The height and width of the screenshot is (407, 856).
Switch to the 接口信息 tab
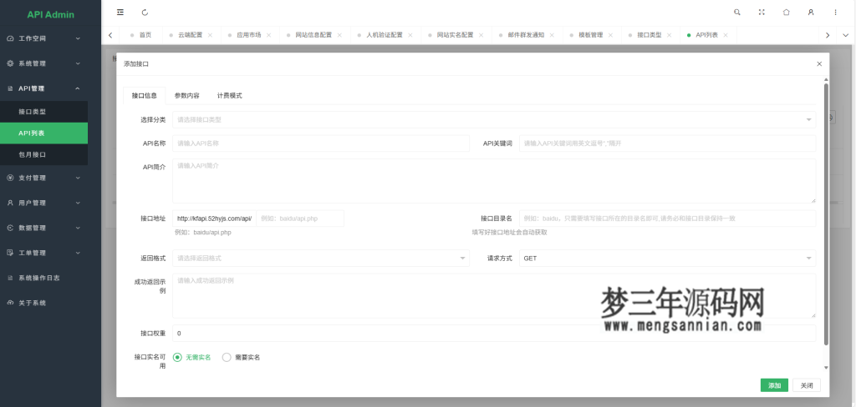(x=144, y=95)
